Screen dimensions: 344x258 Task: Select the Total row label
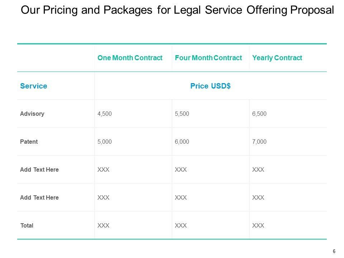[27, 225]
